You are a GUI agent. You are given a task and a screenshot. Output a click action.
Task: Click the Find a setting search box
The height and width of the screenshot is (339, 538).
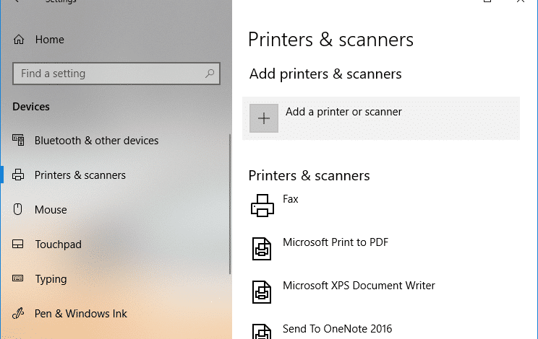click(x=116, y=74)
